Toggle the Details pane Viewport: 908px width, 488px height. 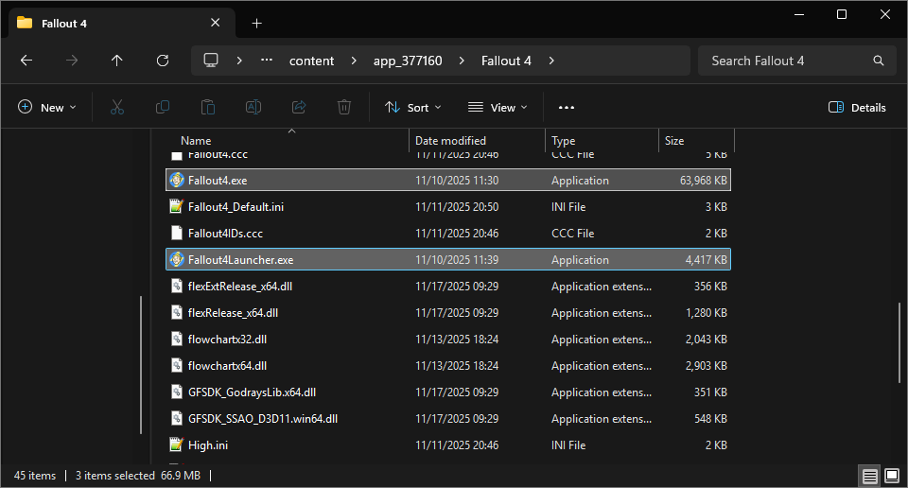point(857,108)
